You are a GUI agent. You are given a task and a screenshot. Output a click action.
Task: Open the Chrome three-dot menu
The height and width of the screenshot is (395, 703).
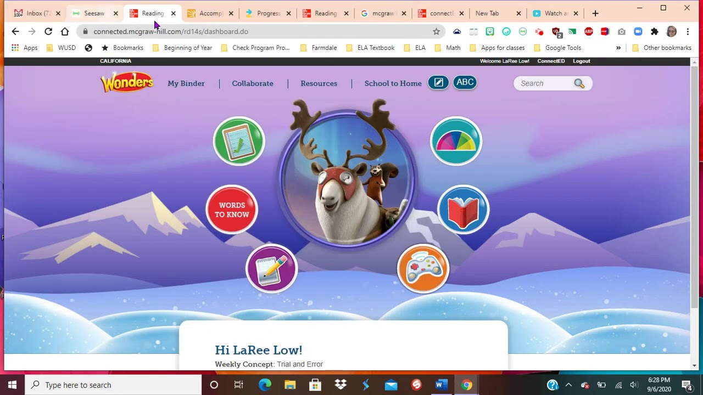point(688,31)
